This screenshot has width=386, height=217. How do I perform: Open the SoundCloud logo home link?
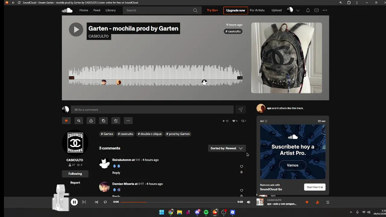coord(67,10)
